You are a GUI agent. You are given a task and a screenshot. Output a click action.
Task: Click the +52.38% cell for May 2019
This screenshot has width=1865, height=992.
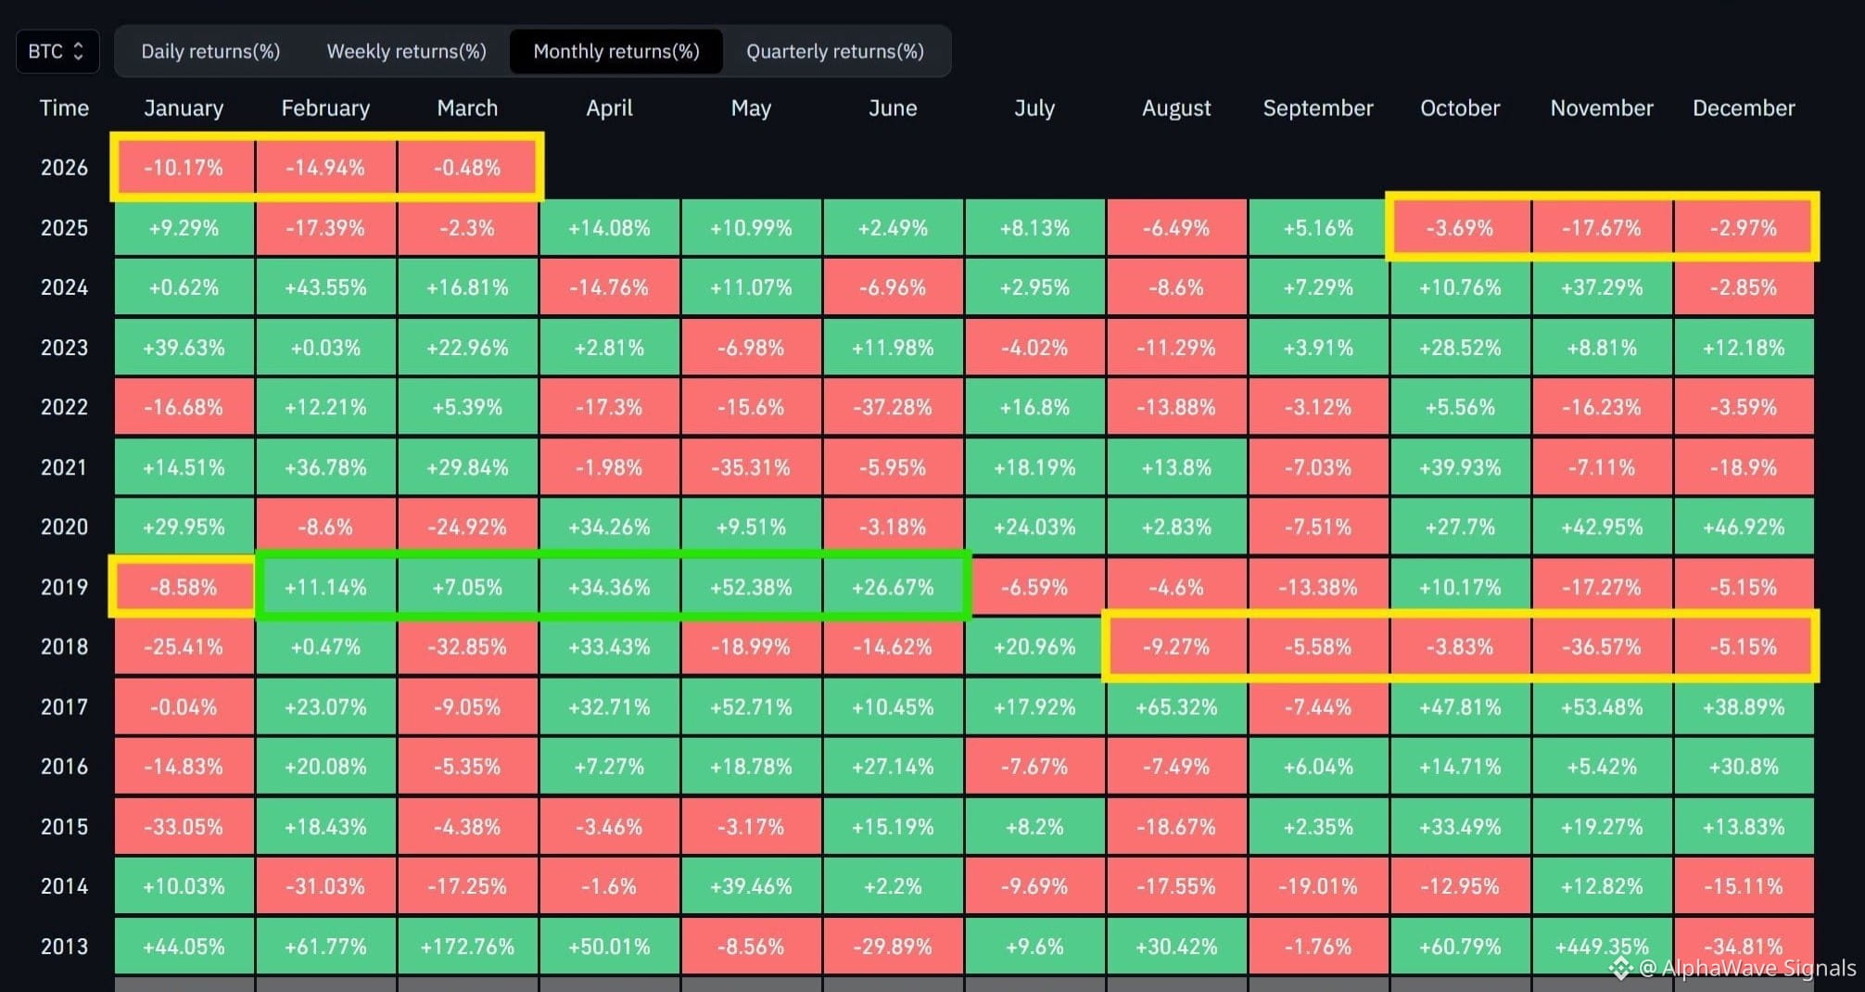[751, 587]
